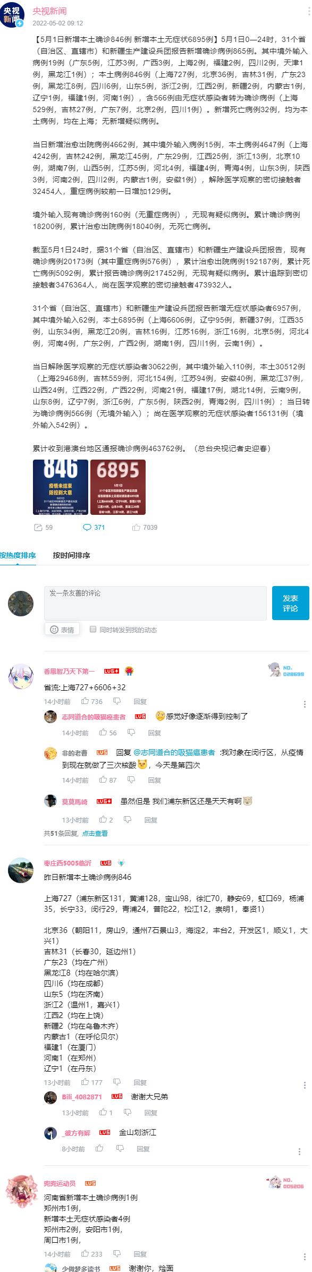Like the post with 7039 thumbs-up
Screen dimensions: 312x1272
click(x=136, y=527)
